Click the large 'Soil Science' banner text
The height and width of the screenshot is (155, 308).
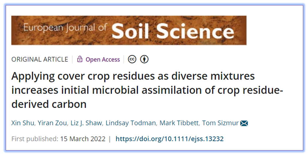click(x=173, y=31)
